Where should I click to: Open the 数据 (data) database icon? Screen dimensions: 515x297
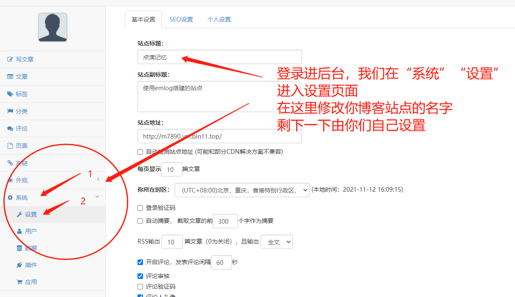point(19,248)
